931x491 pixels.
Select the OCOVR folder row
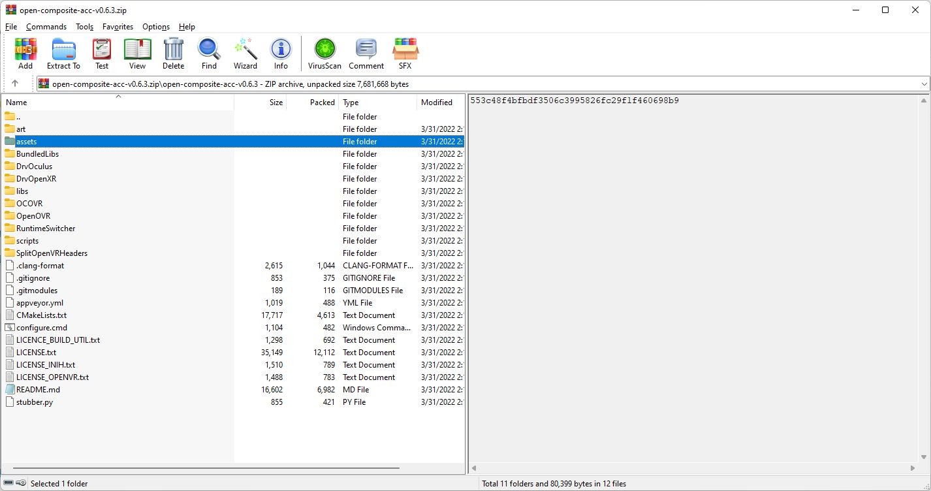(x=233, y=204)
